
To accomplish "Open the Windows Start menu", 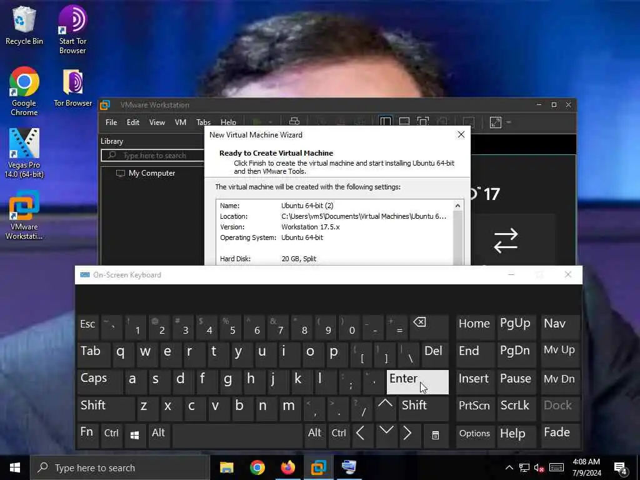I will pos(15,467).
